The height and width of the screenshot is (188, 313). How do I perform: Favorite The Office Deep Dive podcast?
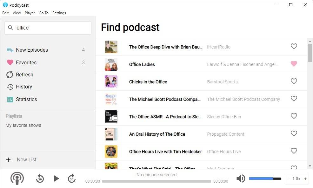[294, 46]
